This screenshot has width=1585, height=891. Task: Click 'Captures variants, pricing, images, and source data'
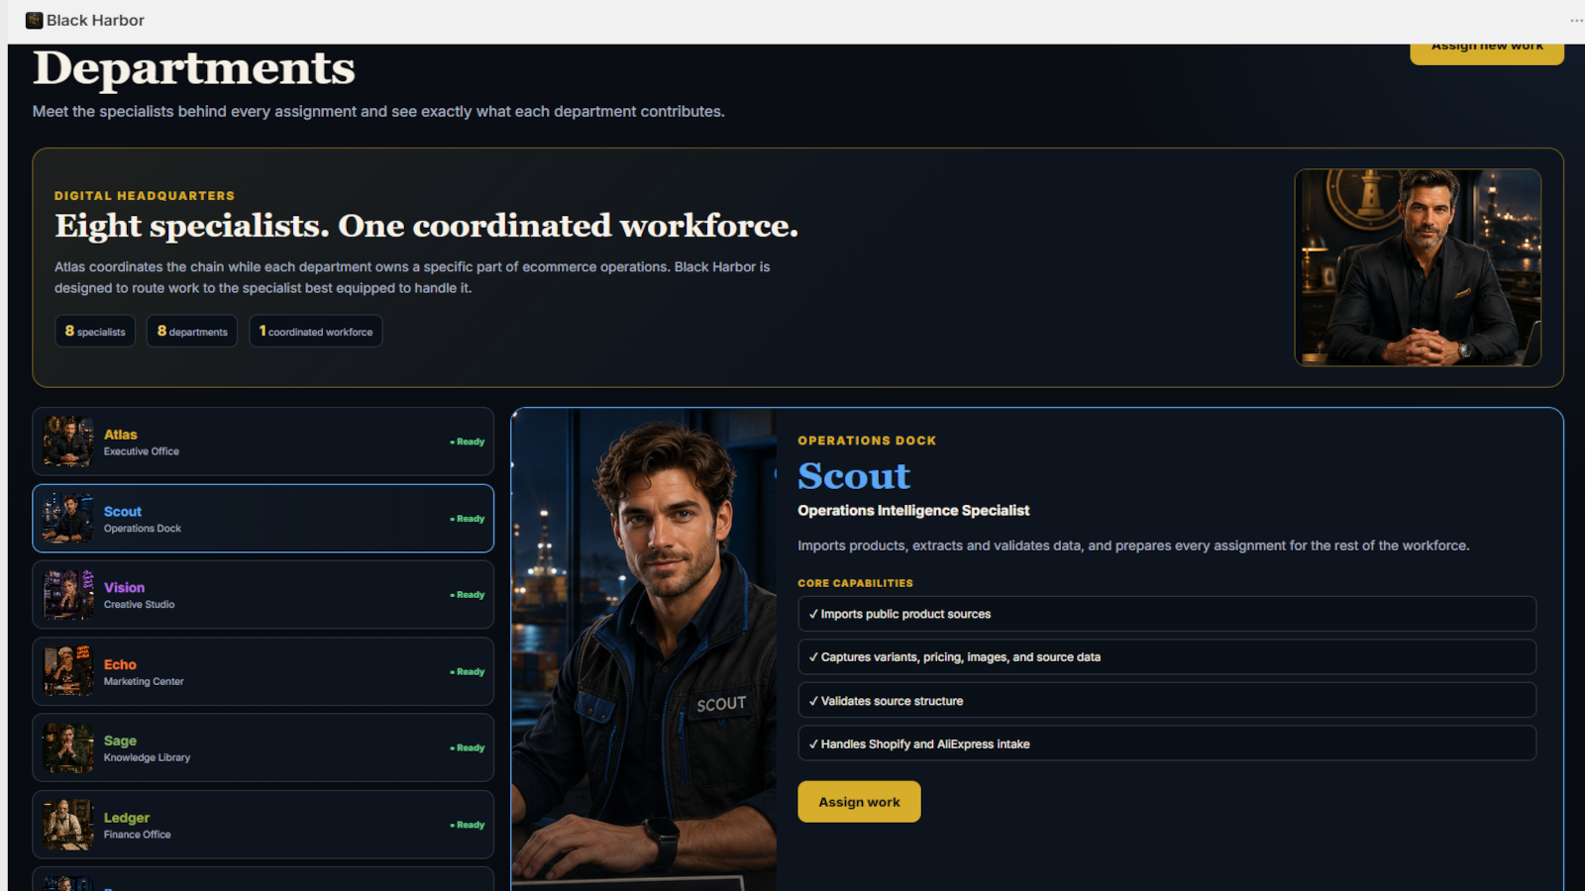[x=1167, y=657]
